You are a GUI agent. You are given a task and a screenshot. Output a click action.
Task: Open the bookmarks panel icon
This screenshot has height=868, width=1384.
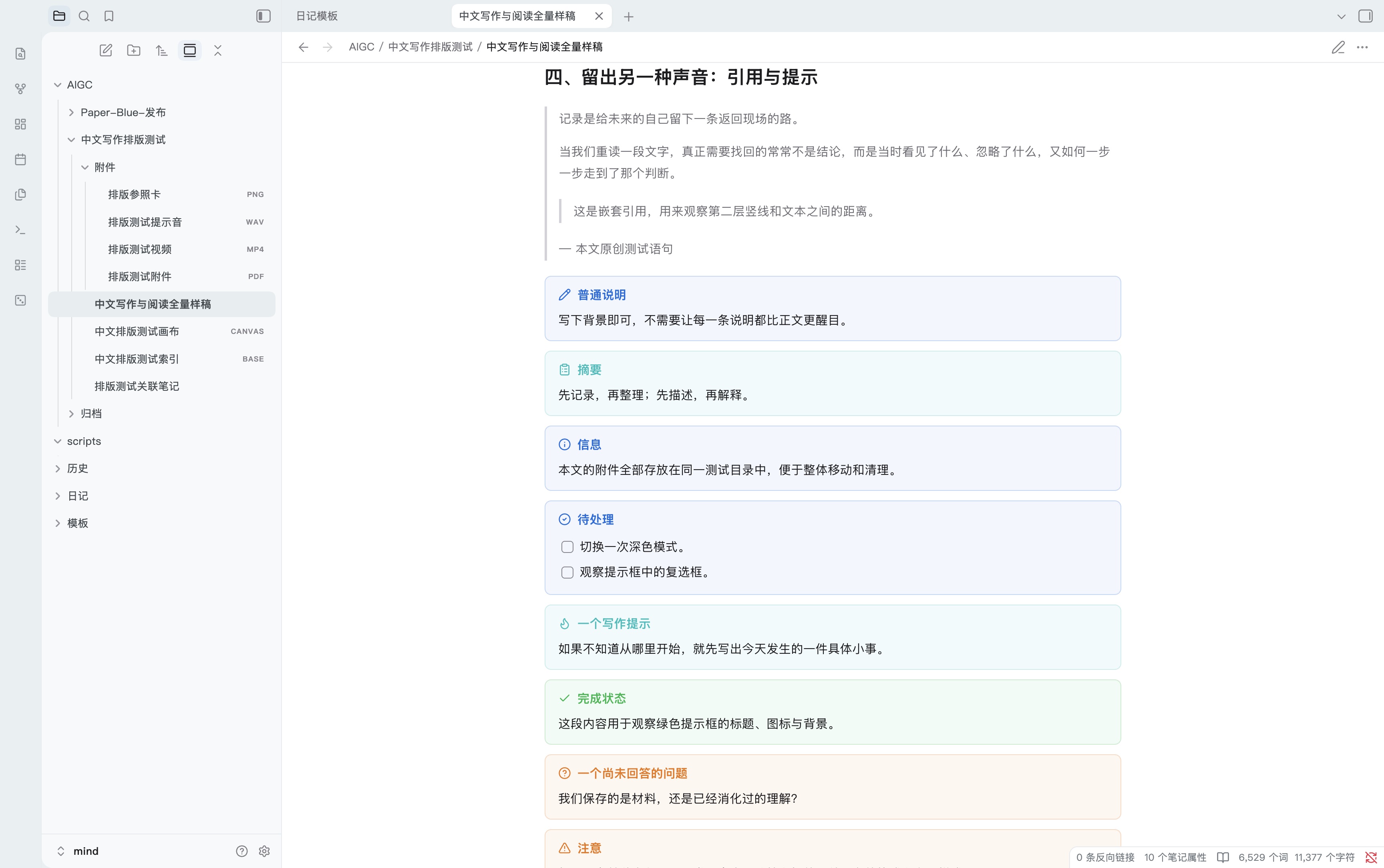point(109,16)
